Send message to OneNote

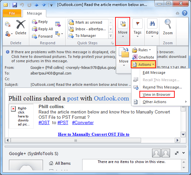pos(143,57)
